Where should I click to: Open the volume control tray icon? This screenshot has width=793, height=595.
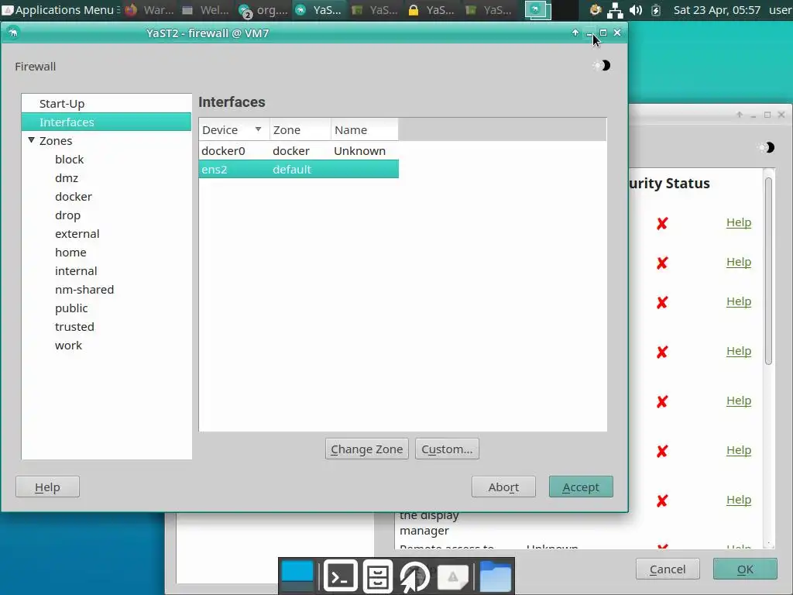pos(636,9)
